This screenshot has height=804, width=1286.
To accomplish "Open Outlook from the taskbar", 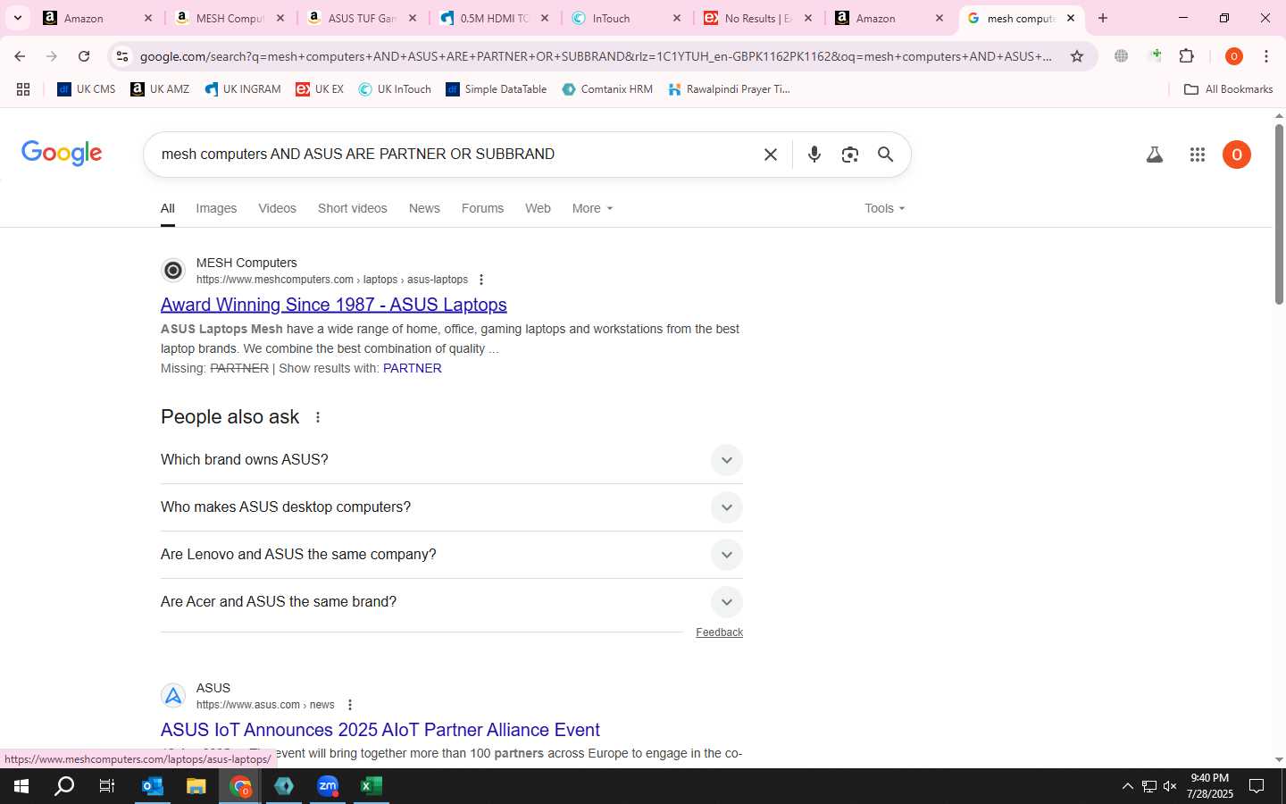I will coord(153,786).
